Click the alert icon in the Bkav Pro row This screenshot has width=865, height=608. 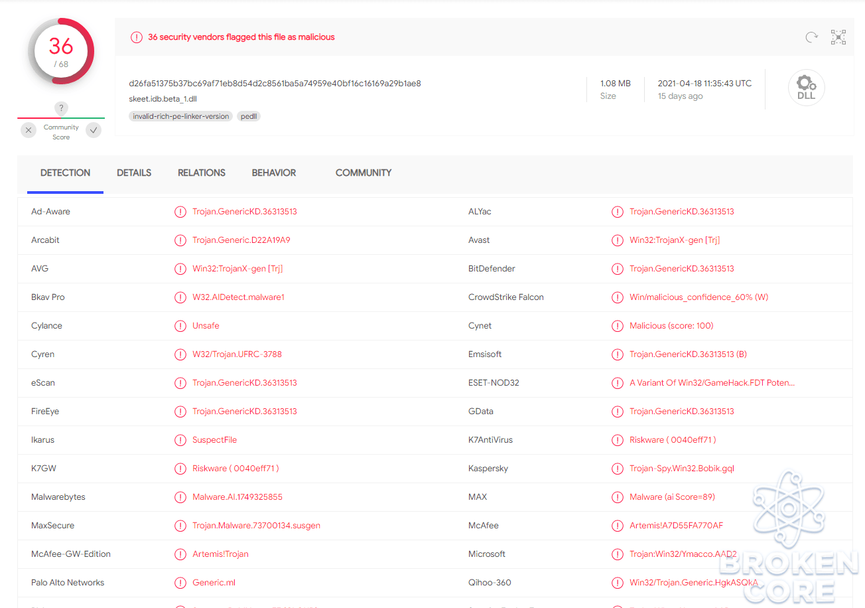click(180, 297)
